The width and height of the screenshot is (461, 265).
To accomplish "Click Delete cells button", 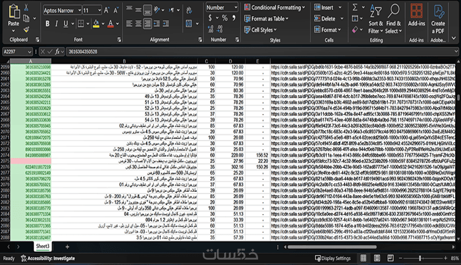I will pos(324,18).
